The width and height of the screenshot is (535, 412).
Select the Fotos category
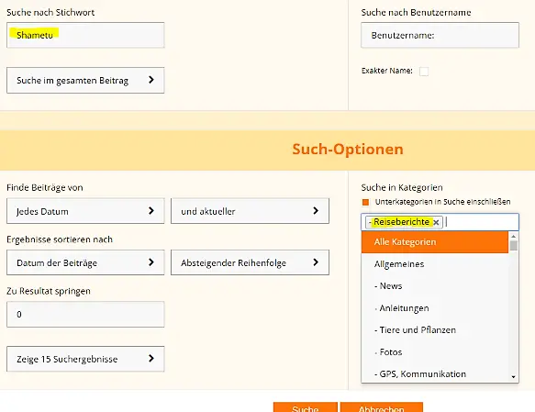[435, 352]
